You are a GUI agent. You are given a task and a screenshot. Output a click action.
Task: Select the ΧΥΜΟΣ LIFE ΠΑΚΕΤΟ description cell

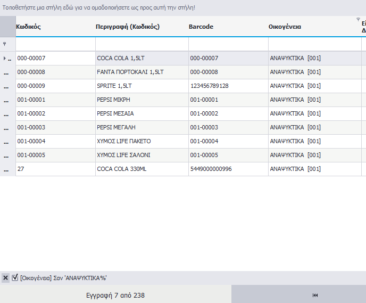click(x=141, y=141)
